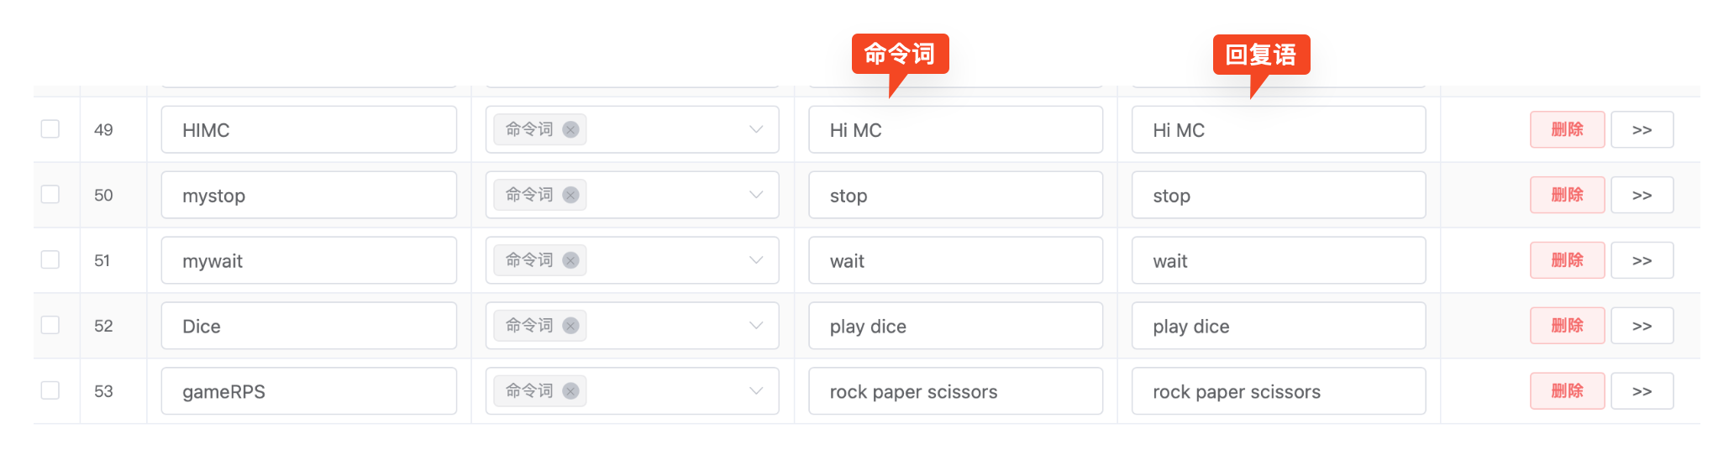Image resolution: width=1734 pixels, height=476 pixels.
Task: Expand the type dropdown for Dice row
Action: [x=755, y=326]
